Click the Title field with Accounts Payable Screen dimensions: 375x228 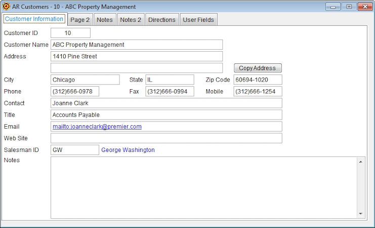click(166, 115)
